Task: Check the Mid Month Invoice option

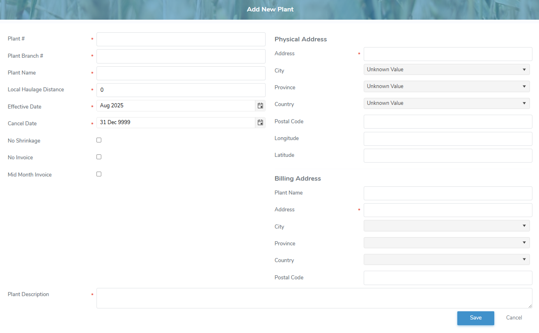Action: click(x=99, y=174)
